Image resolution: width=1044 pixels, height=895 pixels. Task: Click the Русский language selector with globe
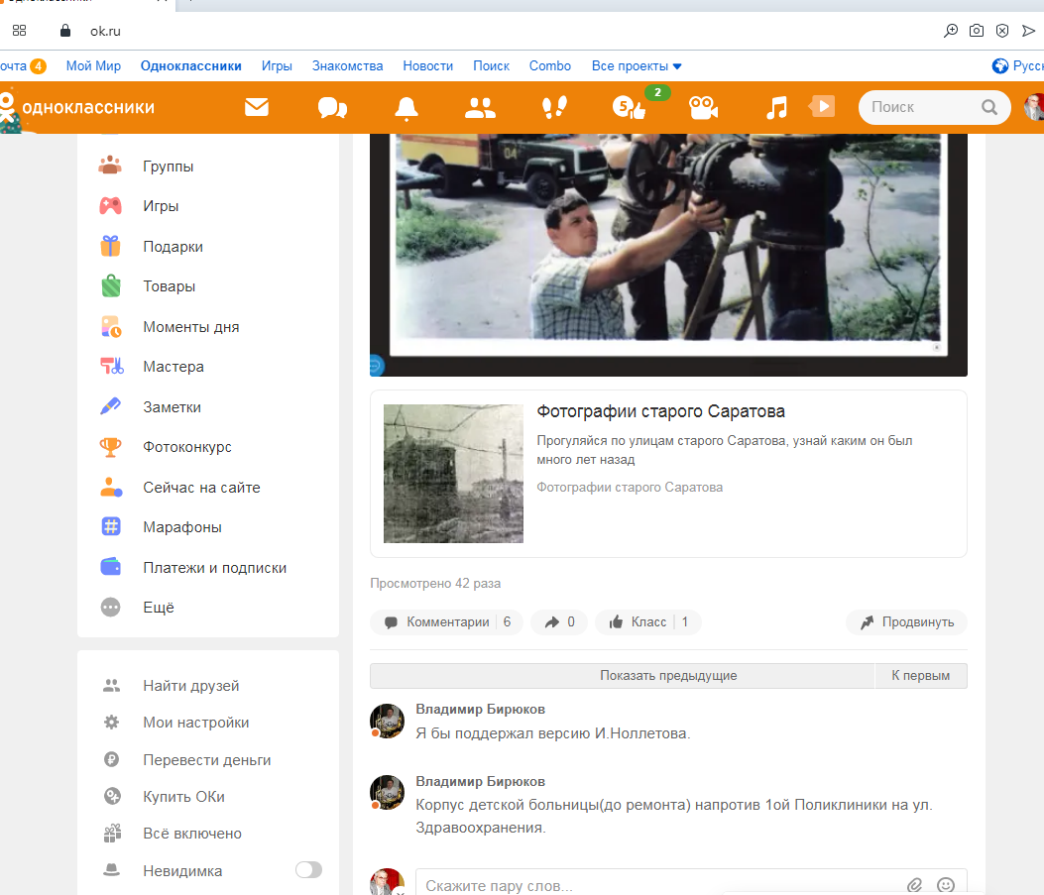pyautogui.click(x=1017, y=65)
